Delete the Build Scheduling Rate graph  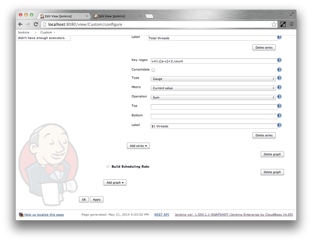pos(272,172)
